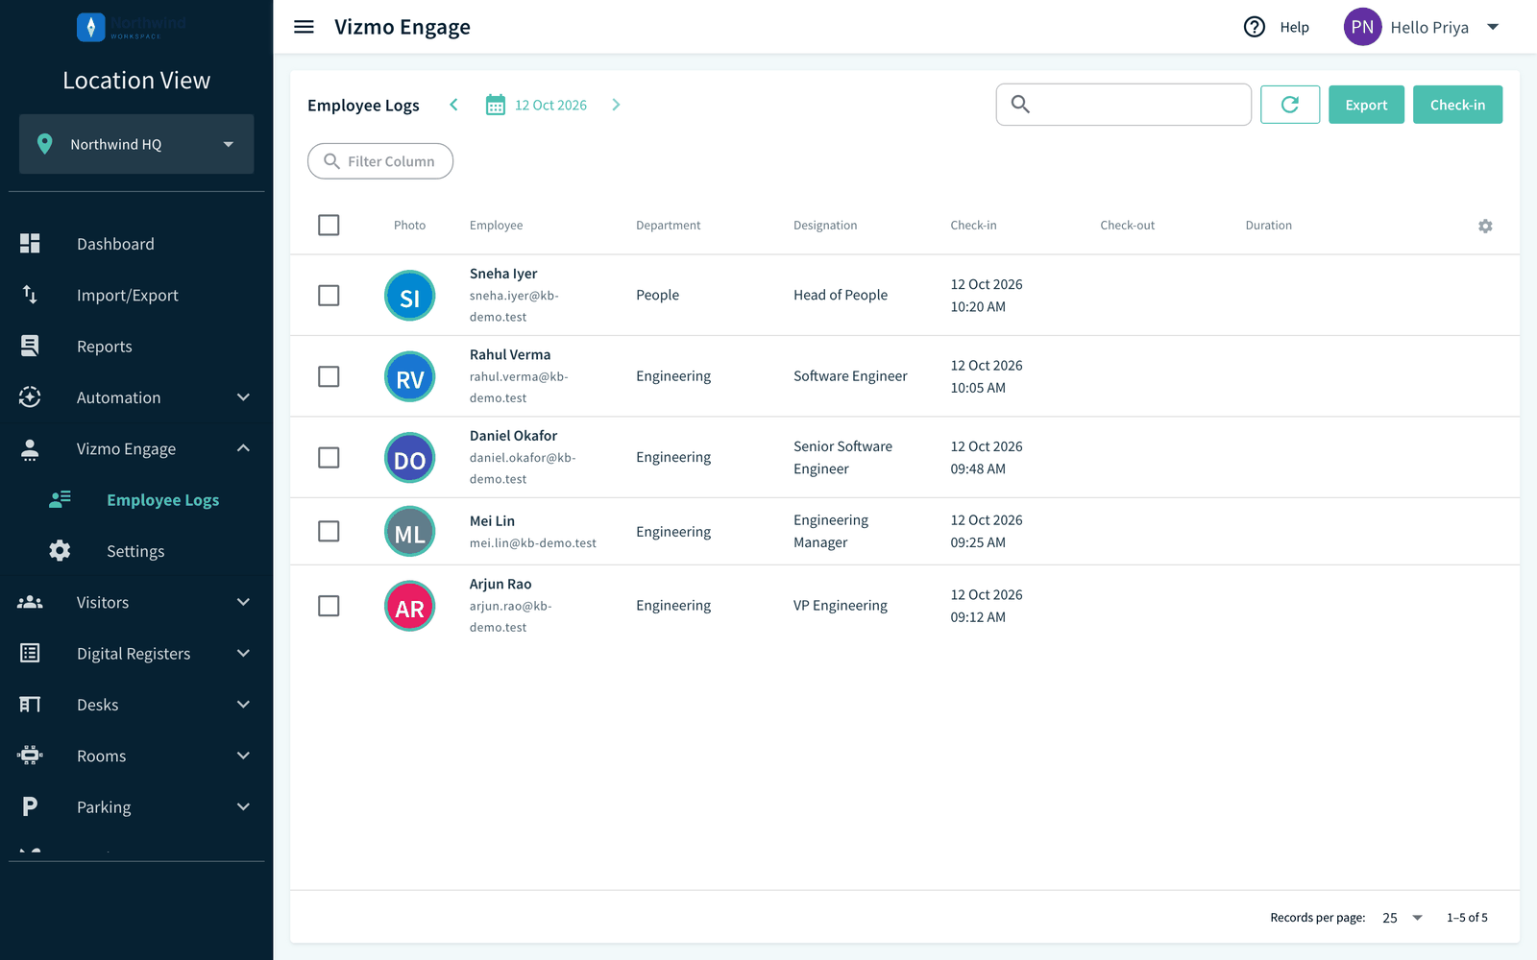Open table column settings gear
1537x960 pixels.
(1485, 226)
